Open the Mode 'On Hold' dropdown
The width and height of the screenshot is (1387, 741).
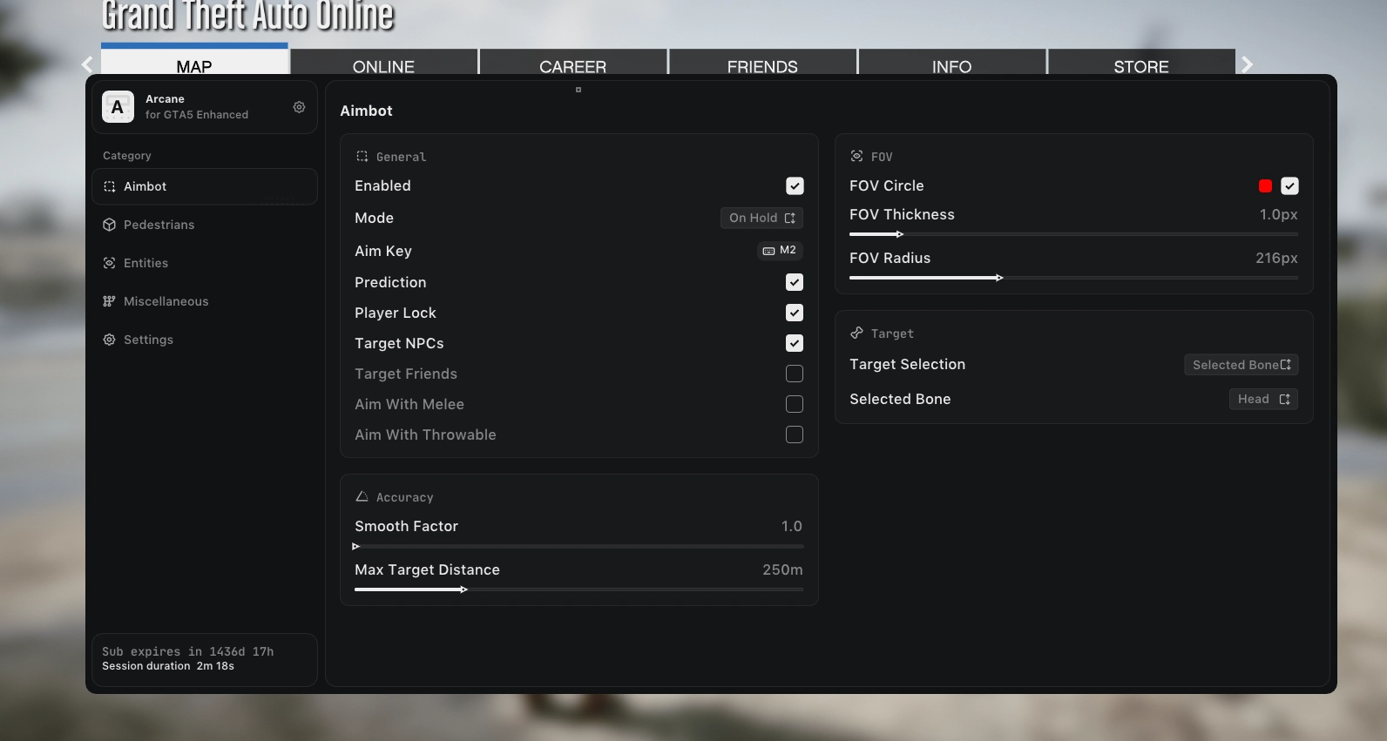[x=761, y=218]
